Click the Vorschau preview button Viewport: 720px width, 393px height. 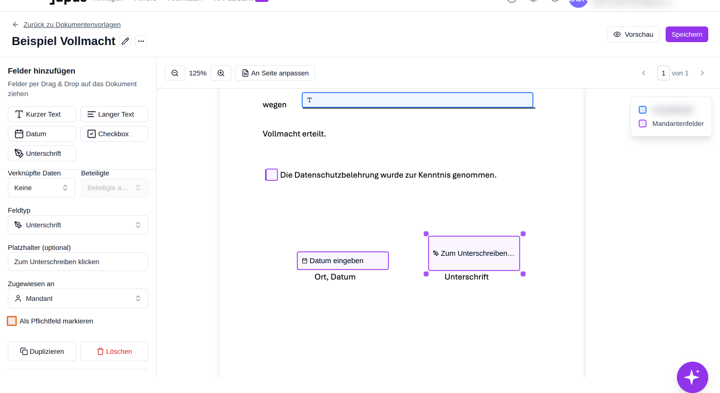tap(633, 34)
